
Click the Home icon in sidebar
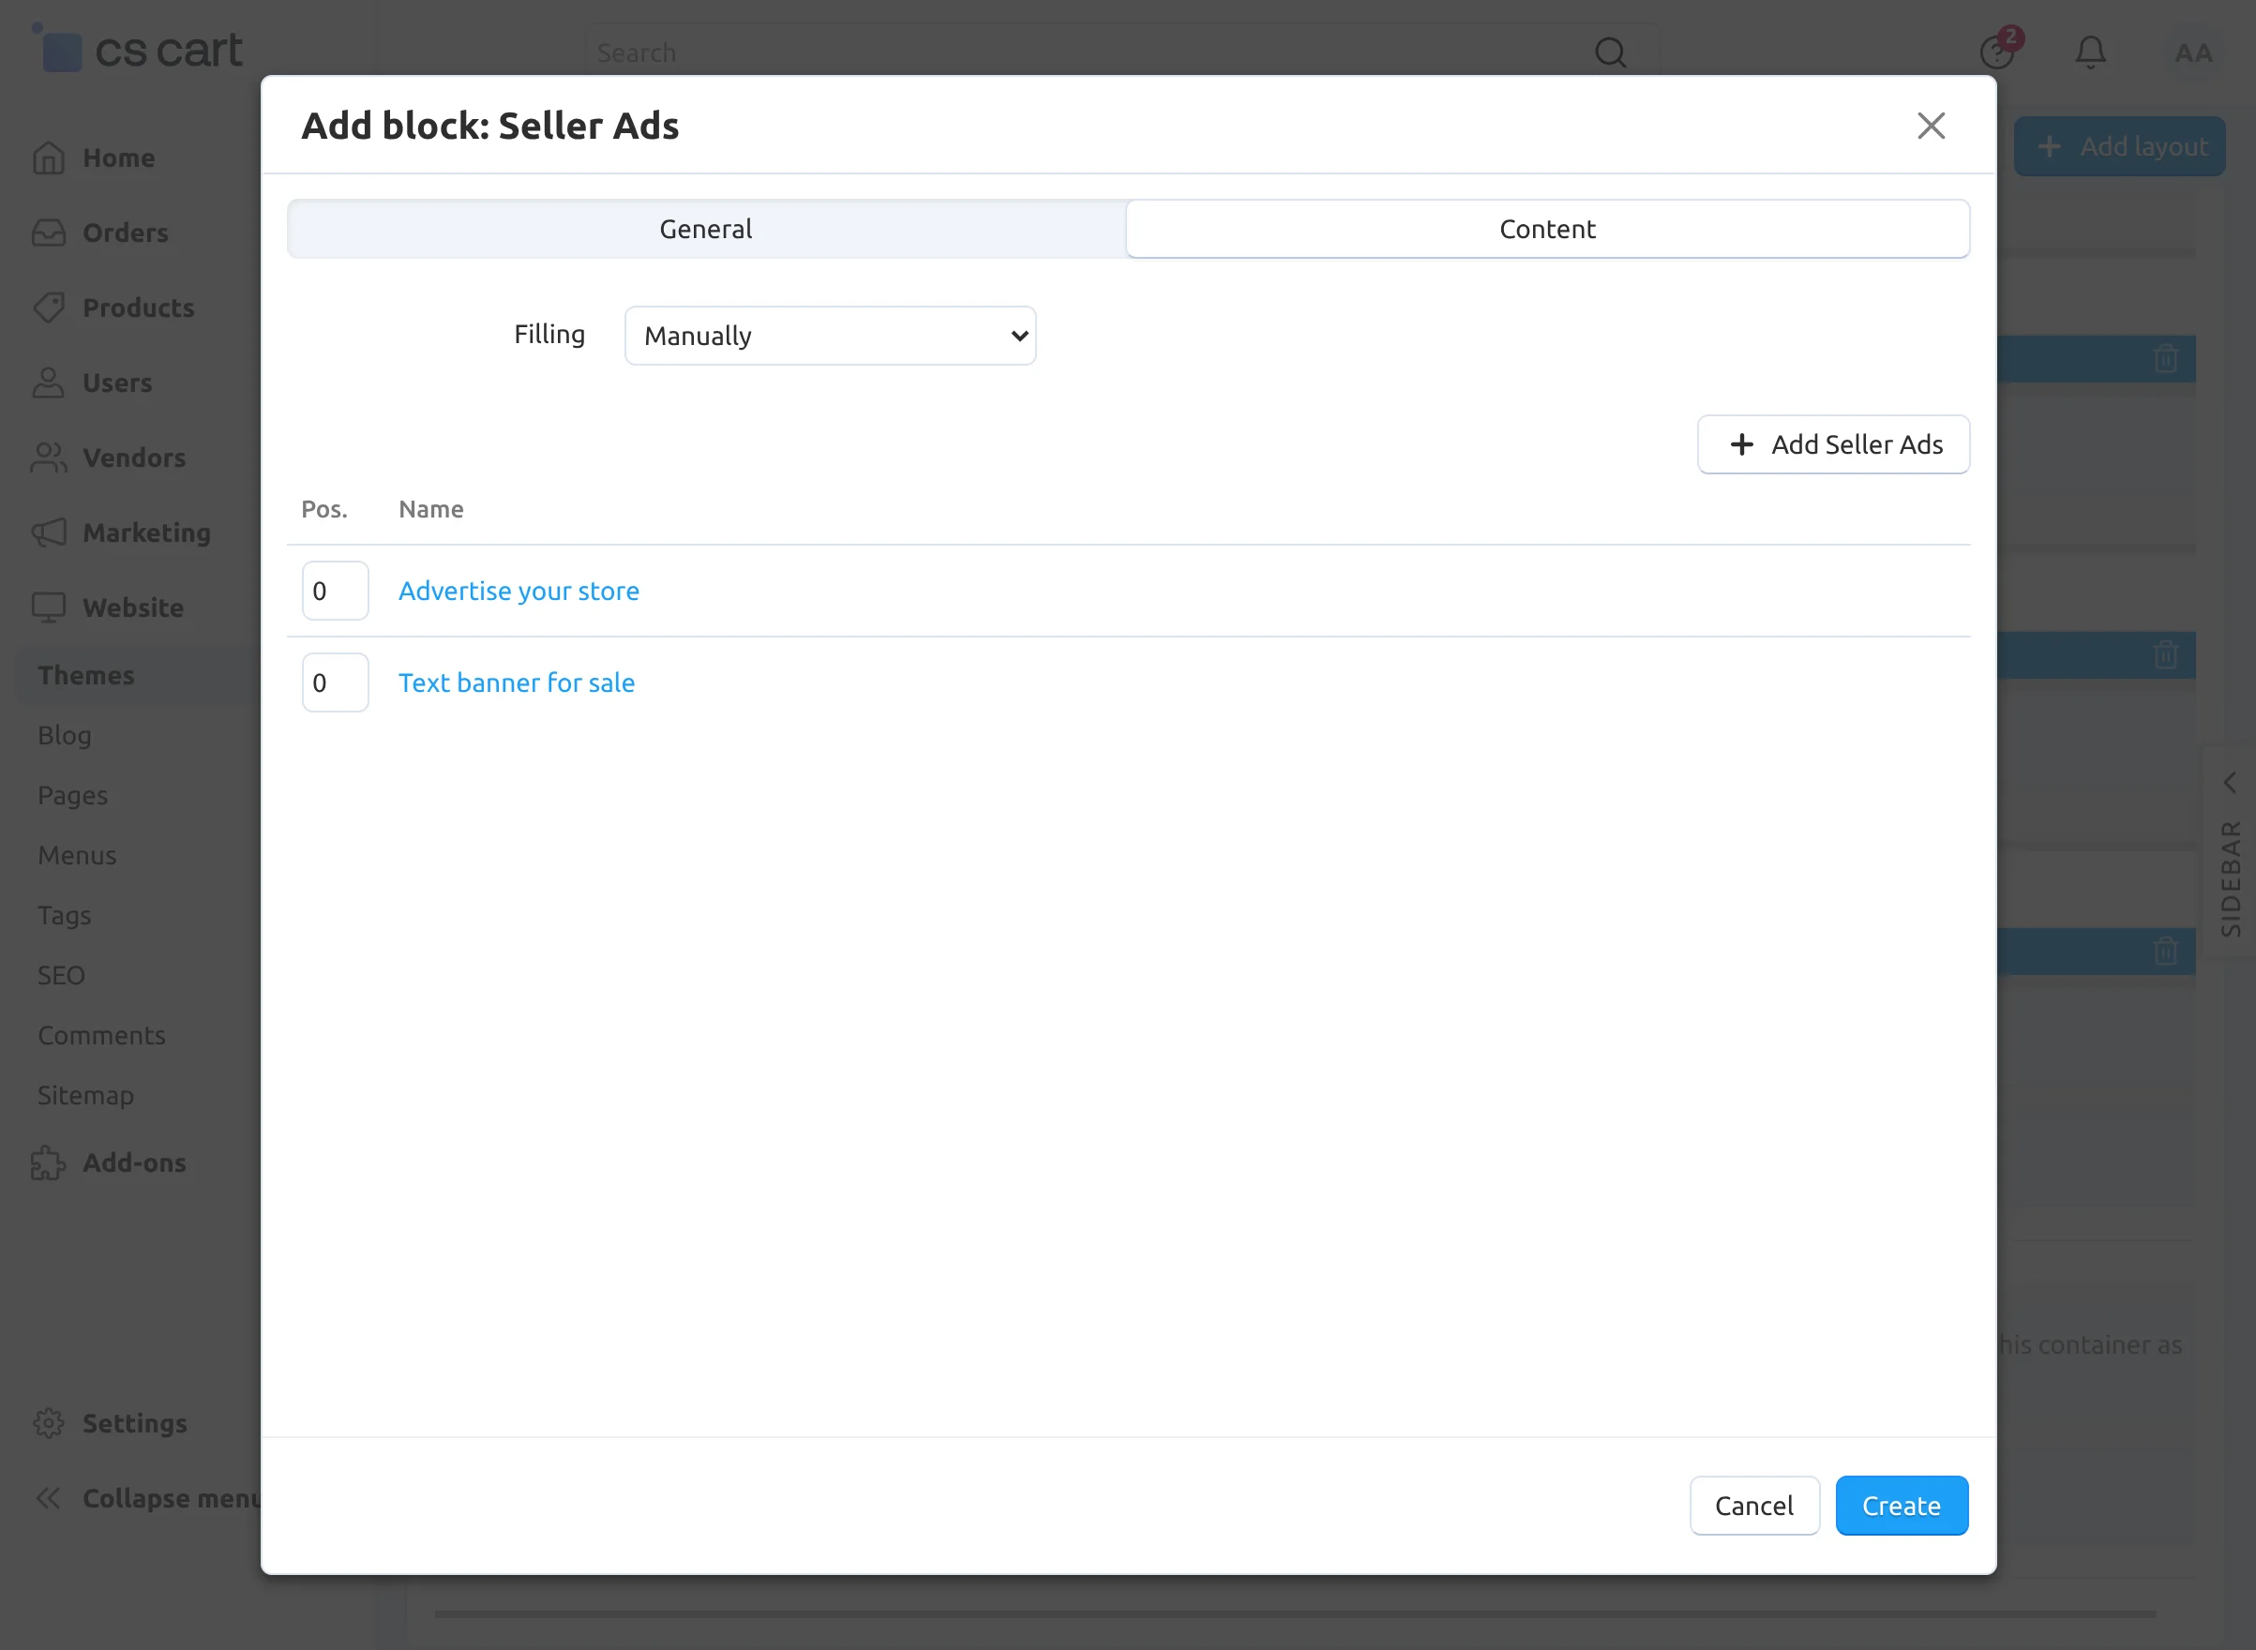[48, 157]
